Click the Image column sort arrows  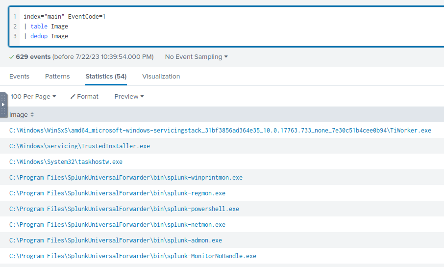click(32, 115)
